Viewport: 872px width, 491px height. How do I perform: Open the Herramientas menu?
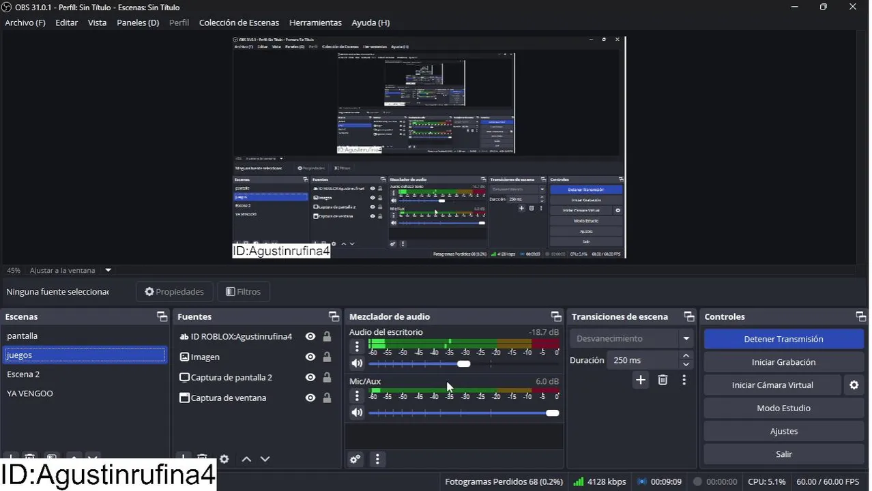point(315,23)
